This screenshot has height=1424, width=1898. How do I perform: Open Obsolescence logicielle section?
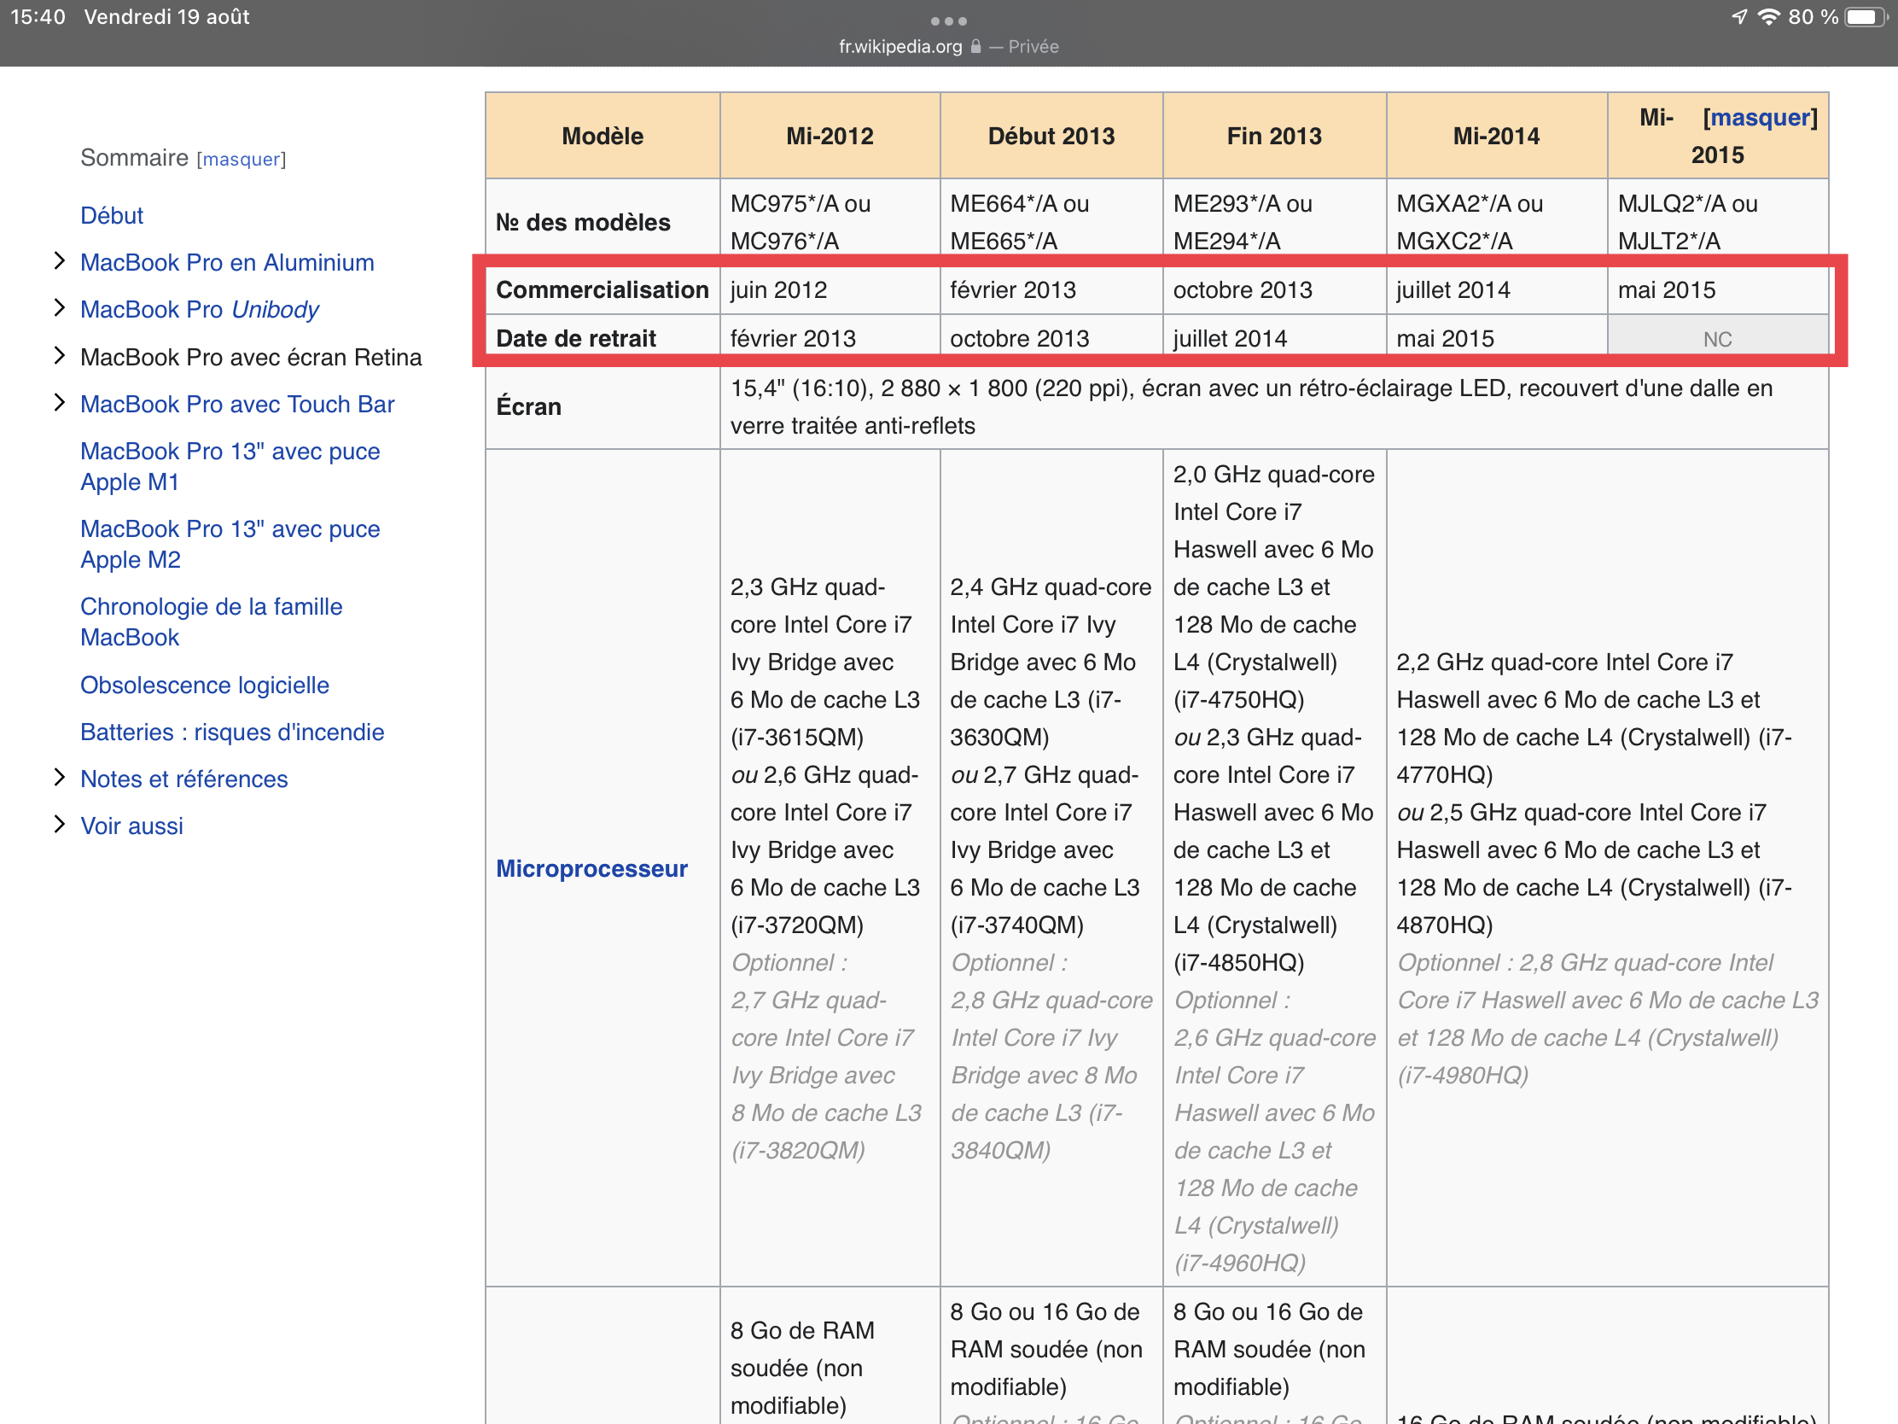(x=204, y=685)
